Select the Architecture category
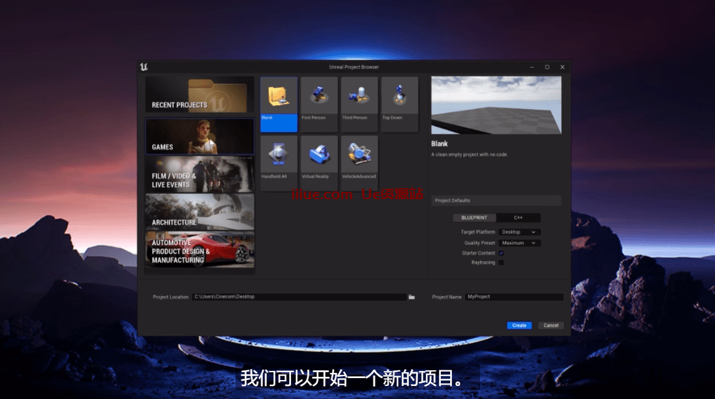Image resolution: width=715 pixels, height=399 pixels. click(200, 212)
